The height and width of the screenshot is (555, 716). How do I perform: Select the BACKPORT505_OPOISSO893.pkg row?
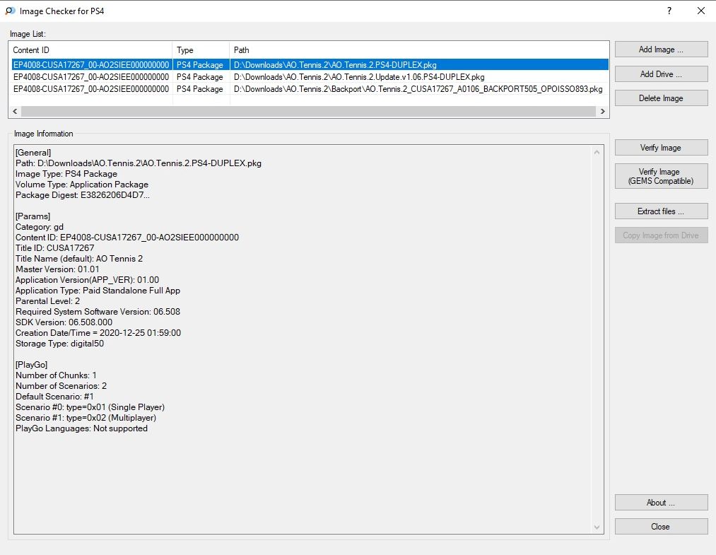(310, 89)
